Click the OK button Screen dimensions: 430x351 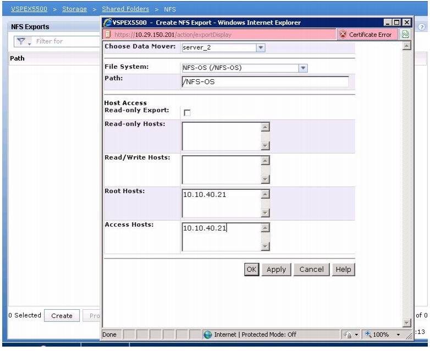coord(251,270)
